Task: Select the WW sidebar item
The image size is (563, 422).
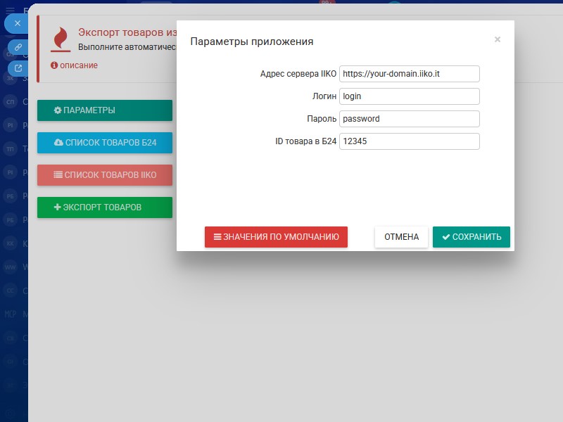Action: tap(10, 267)
